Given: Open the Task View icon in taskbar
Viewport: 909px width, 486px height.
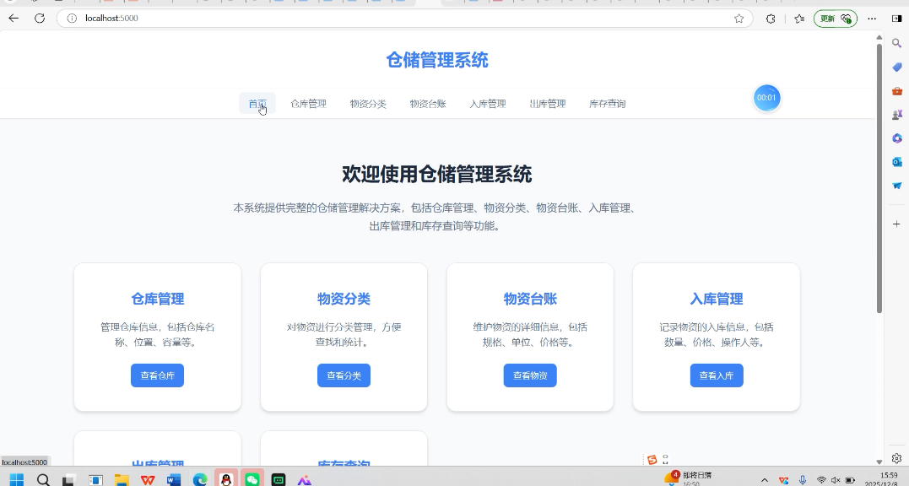Looking at the screenshot, I should coord(69,479).
